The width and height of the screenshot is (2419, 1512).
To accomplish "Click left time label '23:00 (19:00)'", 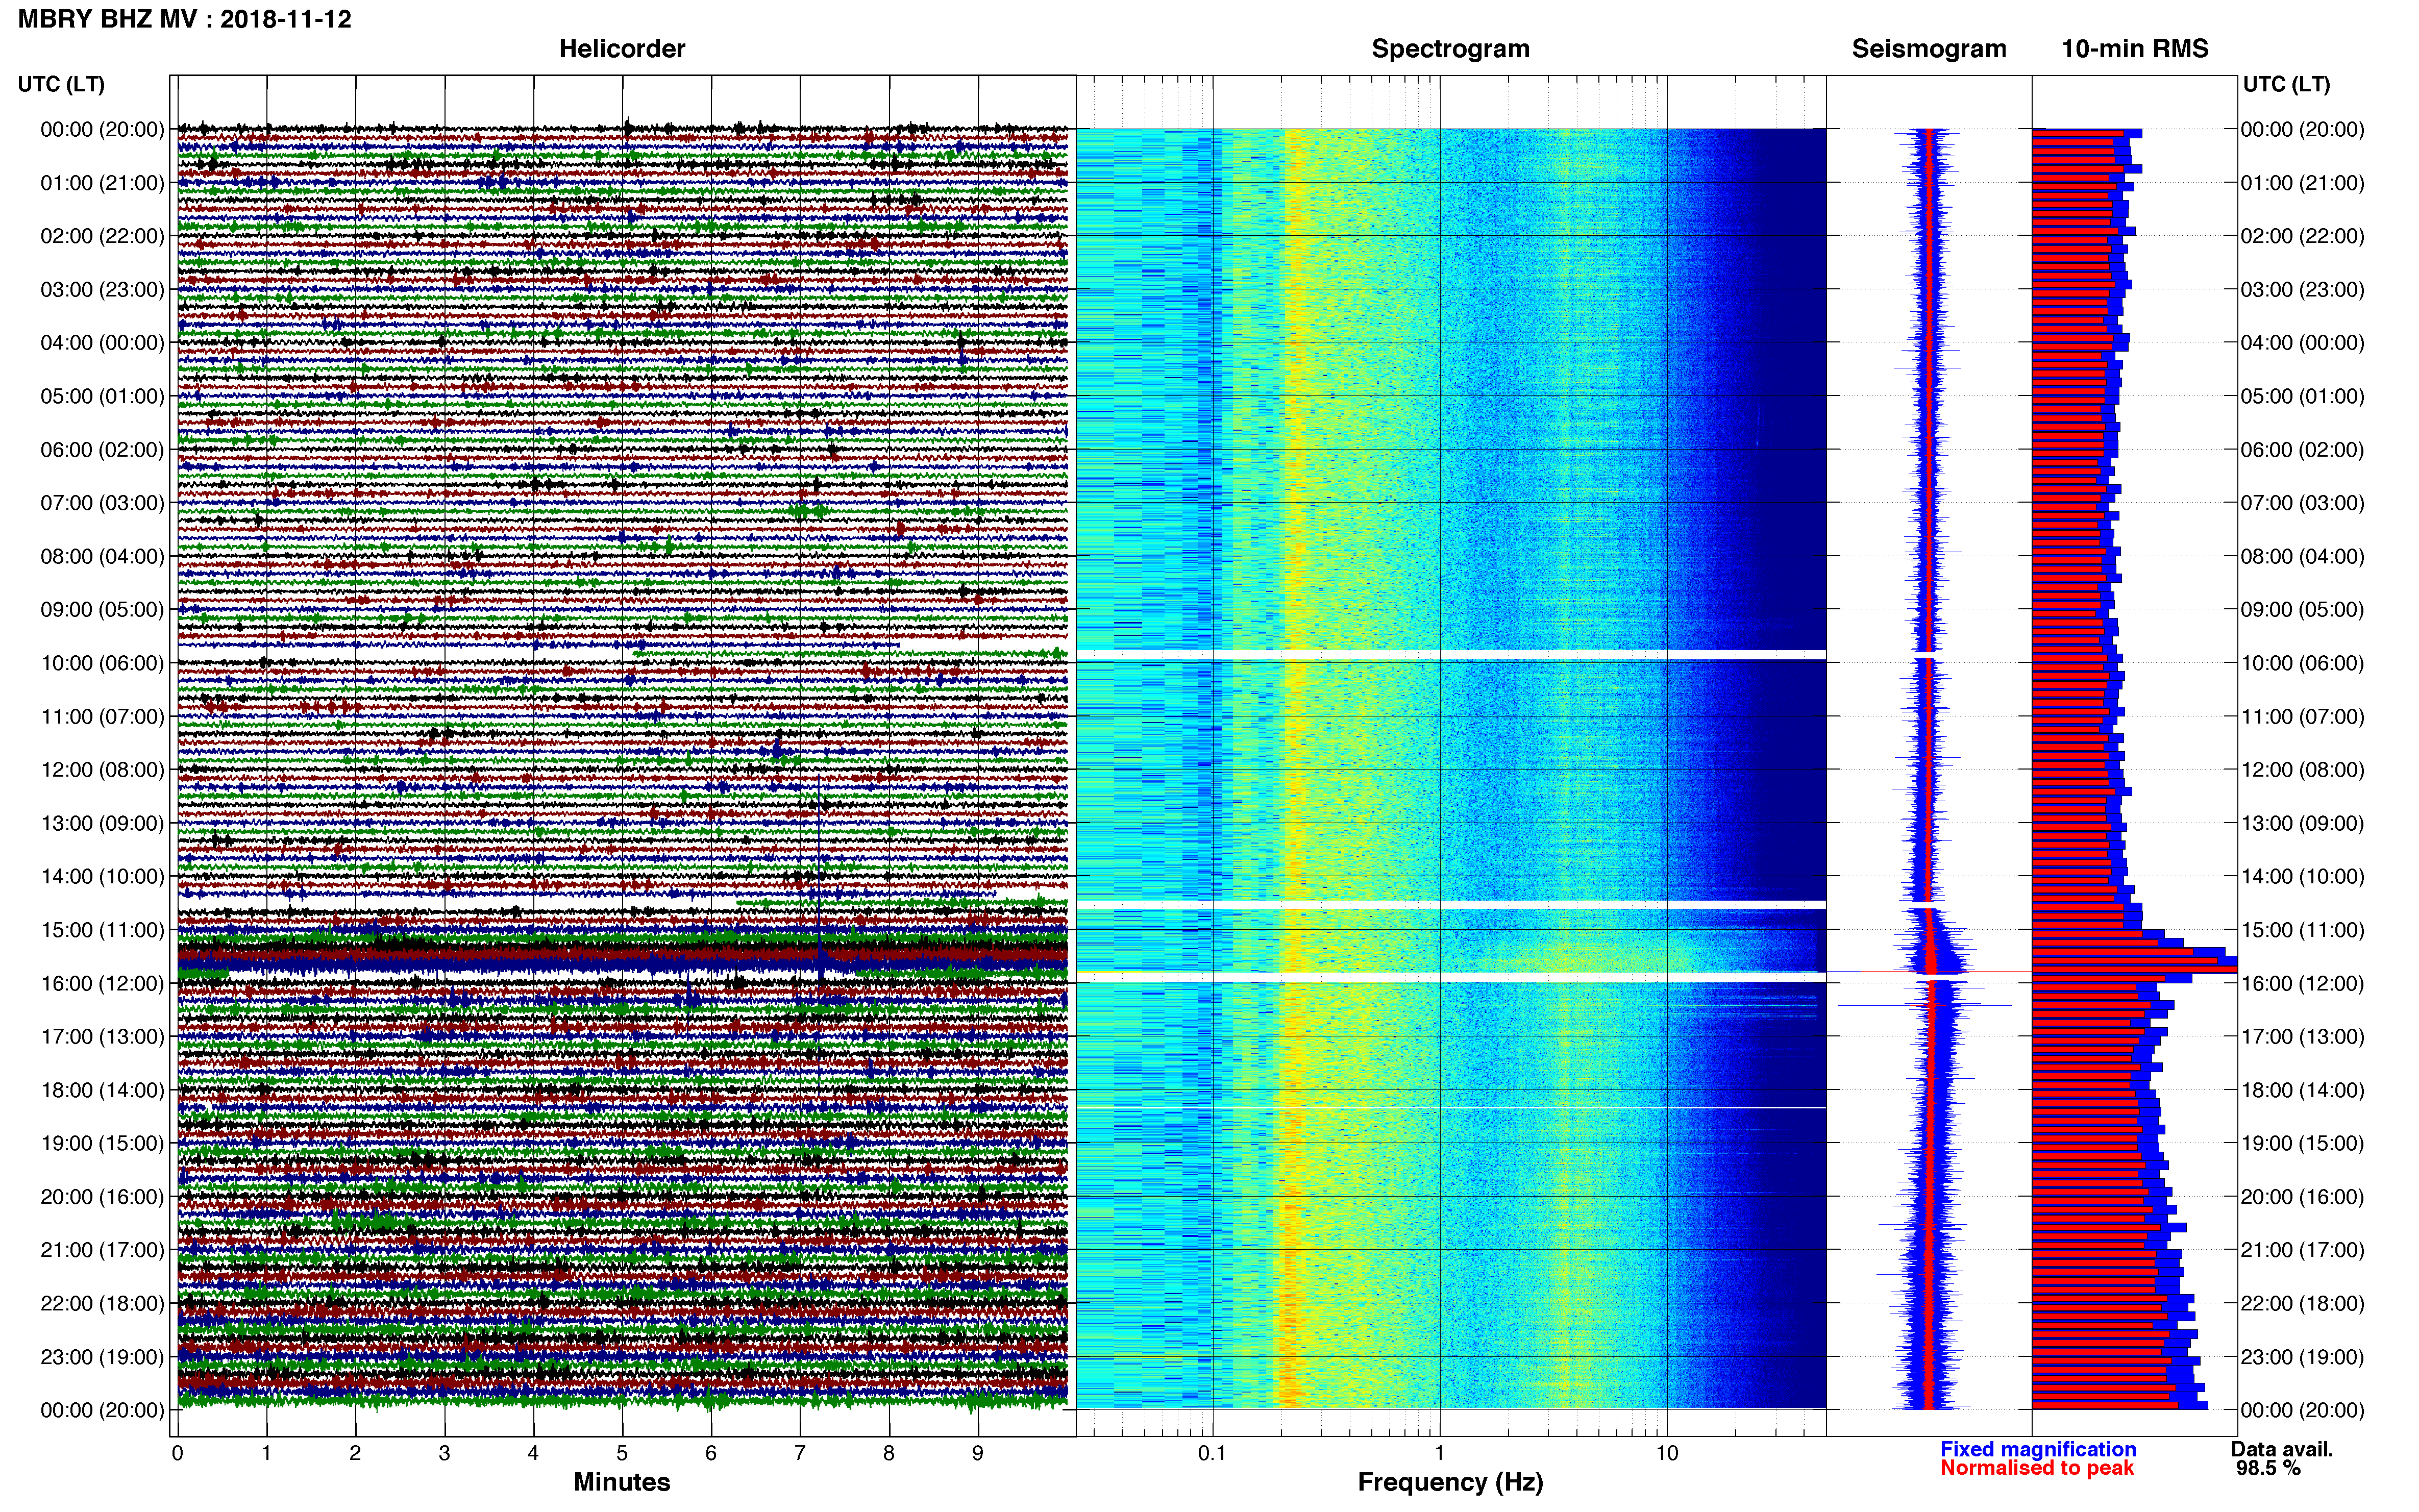I will (102, 1357).
